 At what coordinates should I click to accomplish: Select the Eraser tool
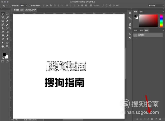[x=3, y=32]
